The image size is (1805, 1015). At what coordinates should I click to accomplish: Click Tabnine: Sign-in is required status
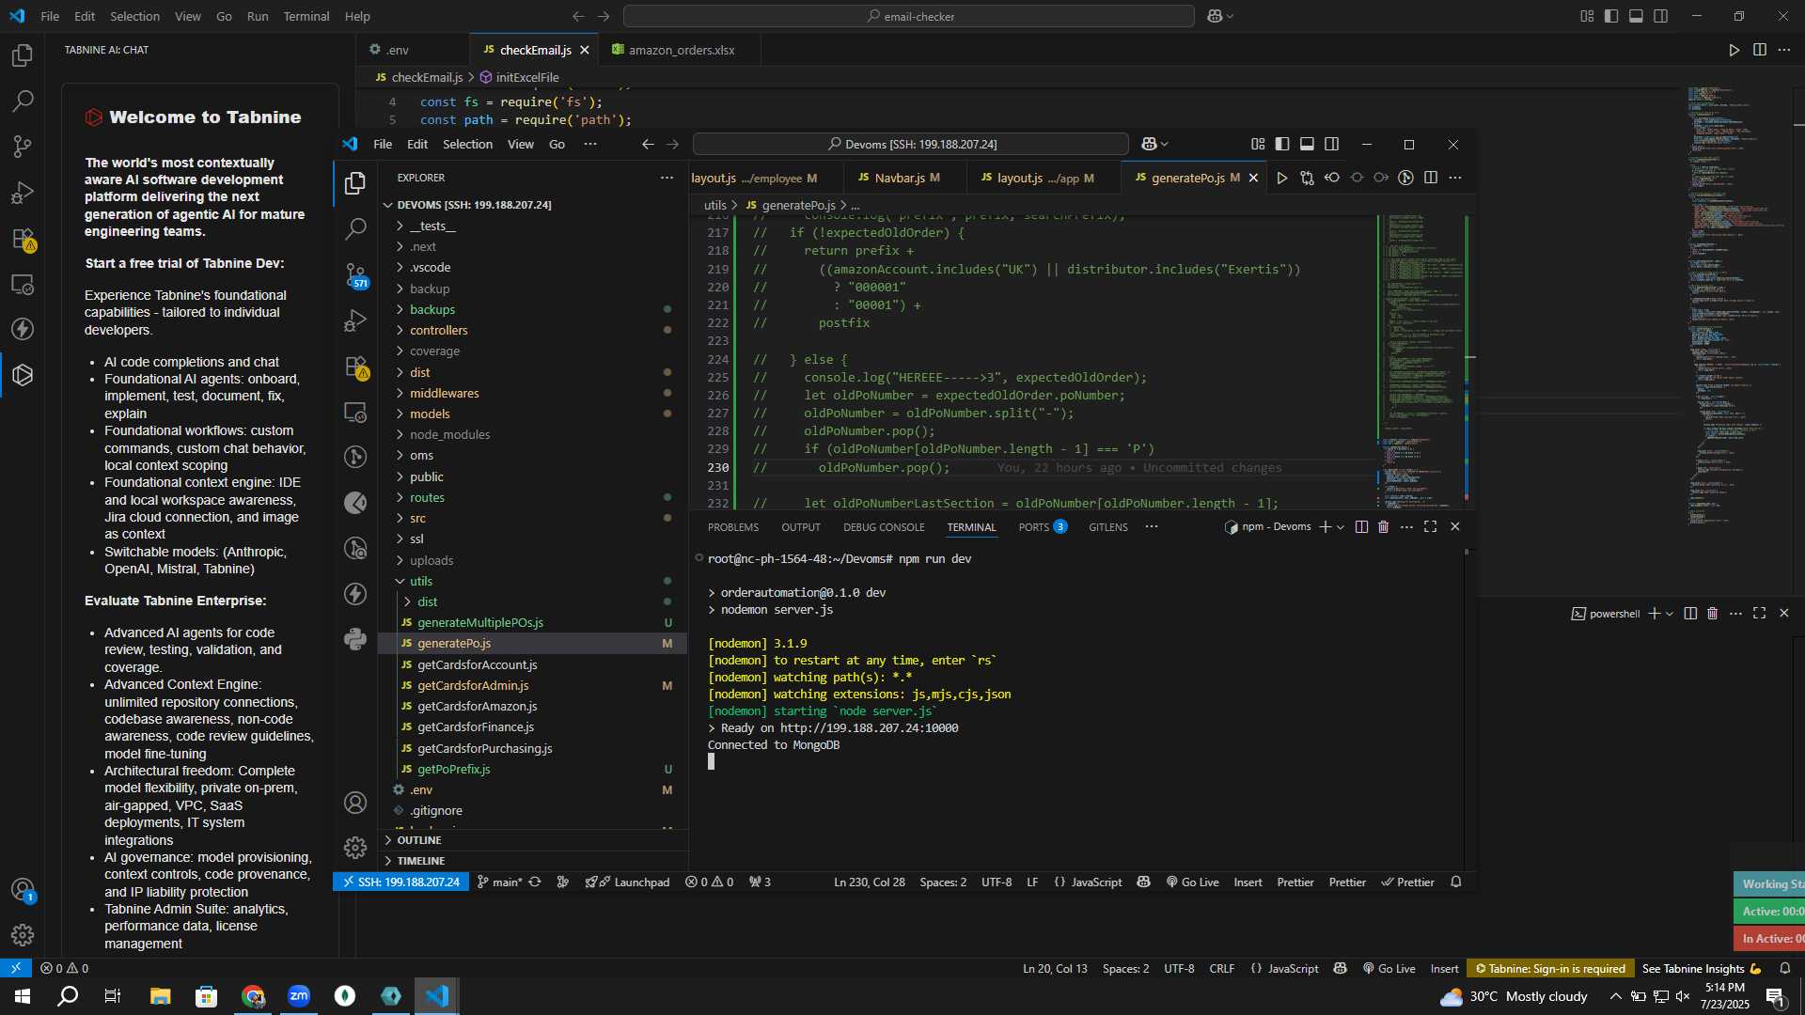[x=1550, y=969]
